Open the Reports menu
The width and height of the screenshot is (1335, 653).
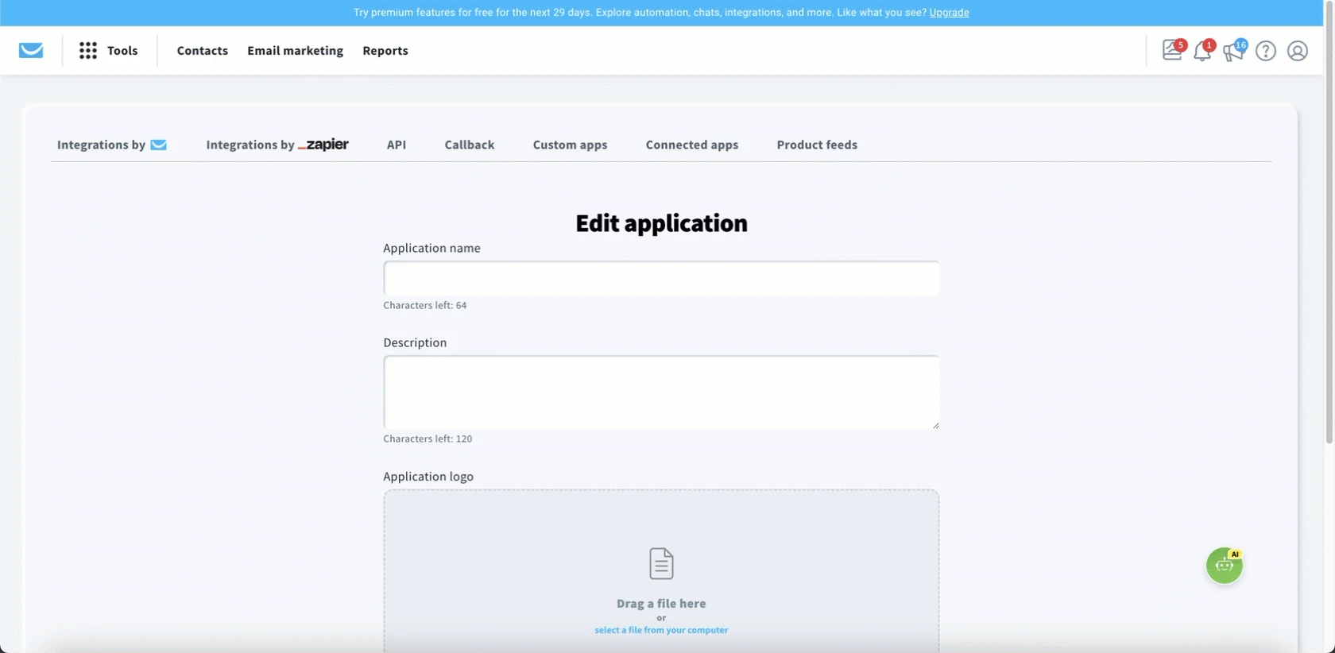tap(385, 51)
